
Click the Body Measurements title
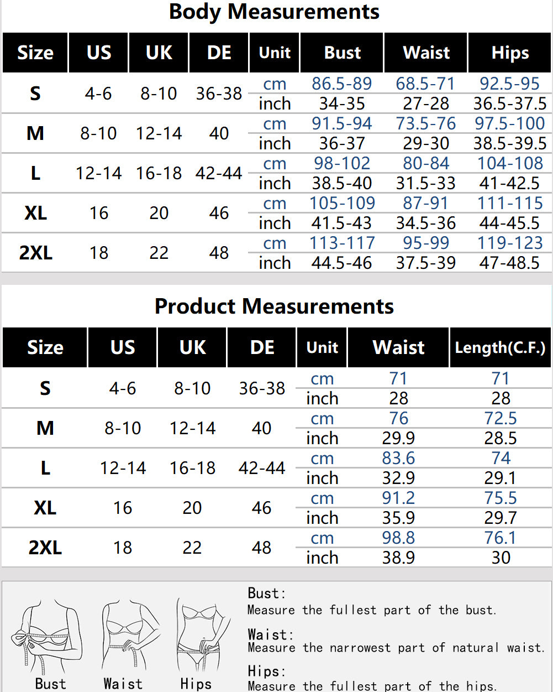pyautogui.click(x=275, y=12)
